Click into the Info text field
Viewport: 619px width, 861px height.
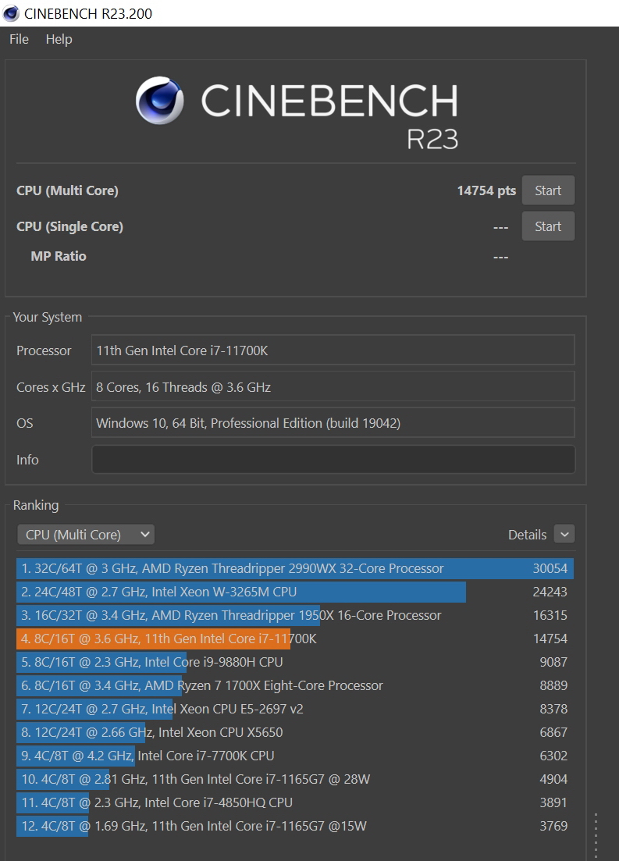pyautogui.click(x=333, y=460)
